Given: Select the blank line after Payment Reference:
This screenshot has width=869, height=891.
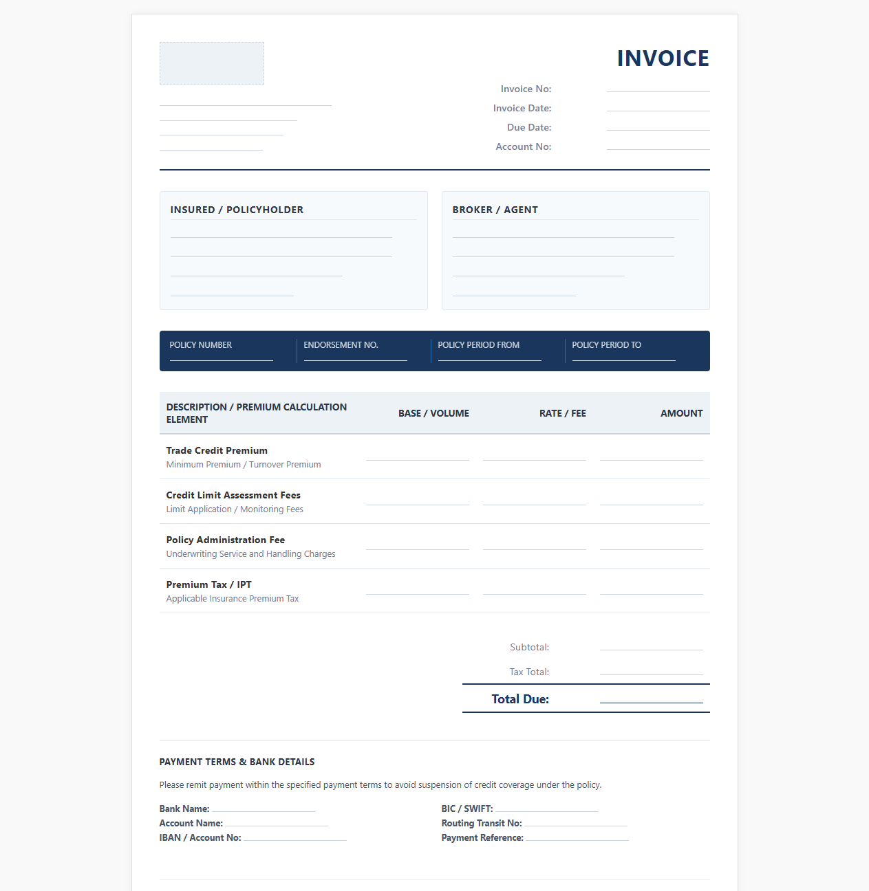Looking at the screenshot, I should point(577,837).
